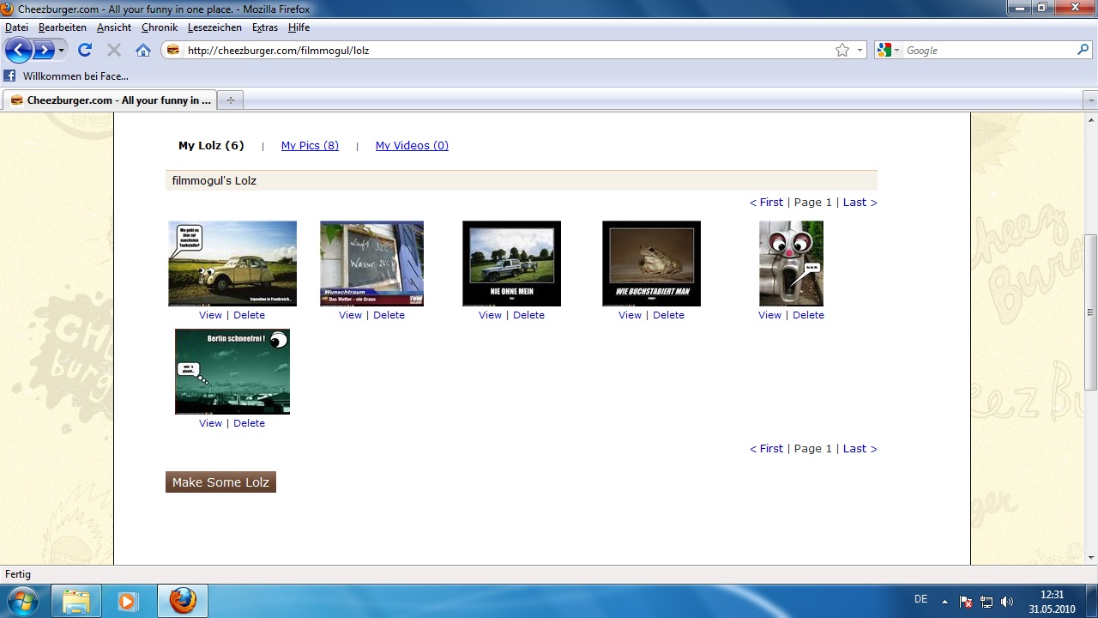Viewport: 1098px width, 618px height.
Task: Click Delete under the yellow car lol
Action: (x=249, y=315)
